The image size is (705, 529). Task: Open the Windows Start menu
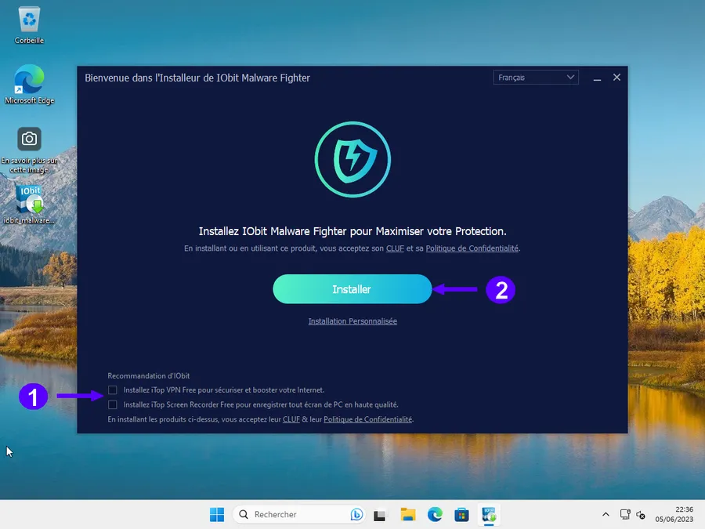click(217, 514)
